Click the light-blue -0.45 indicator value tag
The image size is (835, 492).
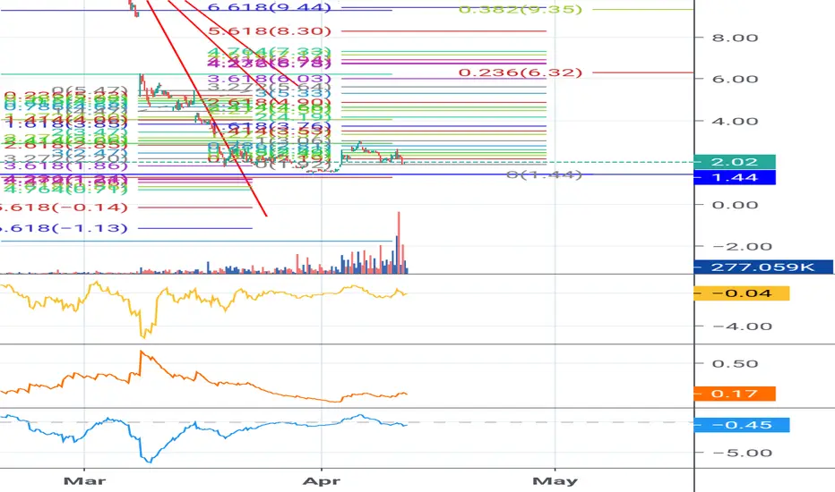(742, 425)
